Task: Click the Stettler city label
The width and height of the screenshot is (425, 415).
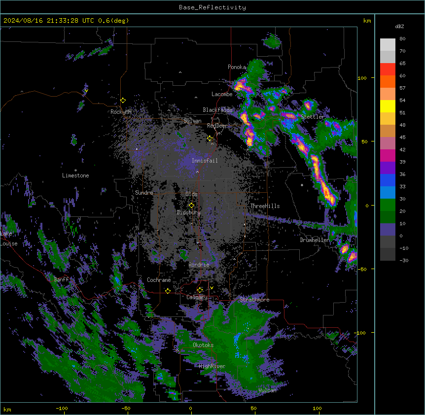Action: click(x=313, y=117)
